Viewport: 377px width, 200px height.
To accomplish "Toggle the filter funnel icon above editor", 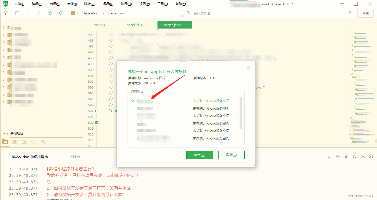I will click(350, 13).
